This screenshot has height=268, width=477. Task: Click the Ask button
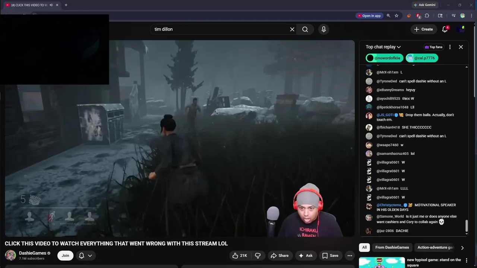pyautogui.click(x=305, y=255)
